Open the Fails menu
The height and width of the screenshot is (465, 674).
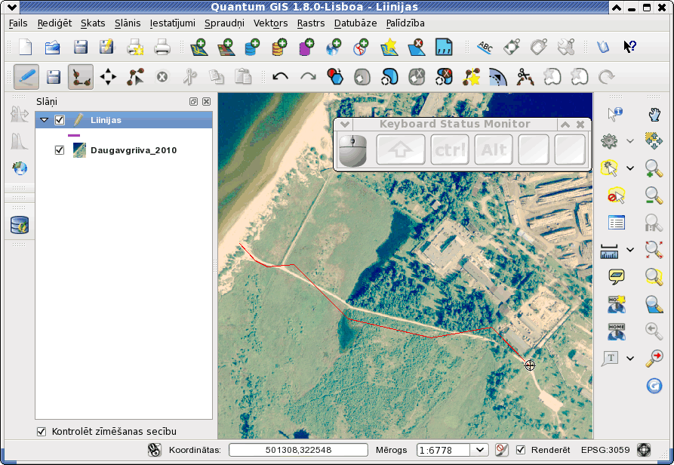coord(18,23)
